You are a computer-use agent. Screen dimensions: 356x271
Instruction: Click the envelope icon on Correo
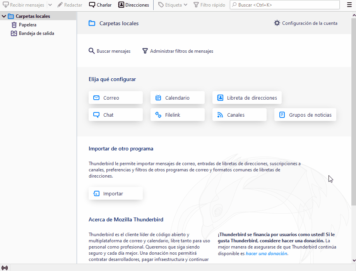click(96, 98)
